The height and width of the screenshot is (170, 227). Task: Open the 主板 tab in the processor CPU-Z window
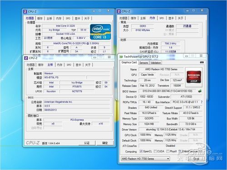(x=49, y=19)
